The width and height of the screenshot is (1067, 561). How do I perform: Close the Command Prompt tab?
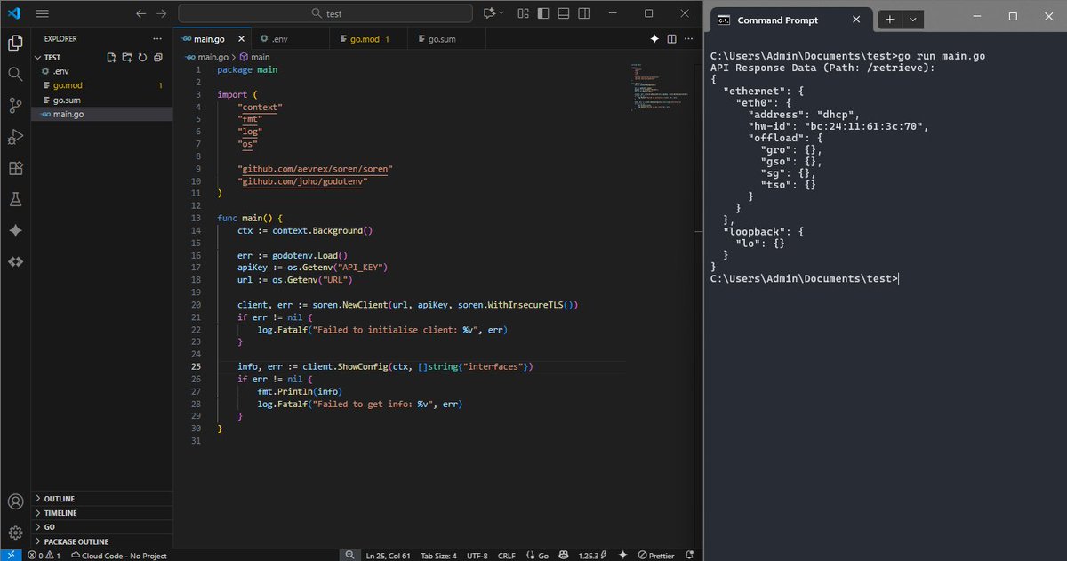[x=856, y=20]
